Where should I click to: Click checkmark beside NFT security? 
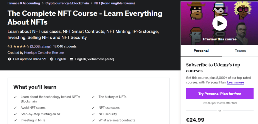tap(93, 114)
